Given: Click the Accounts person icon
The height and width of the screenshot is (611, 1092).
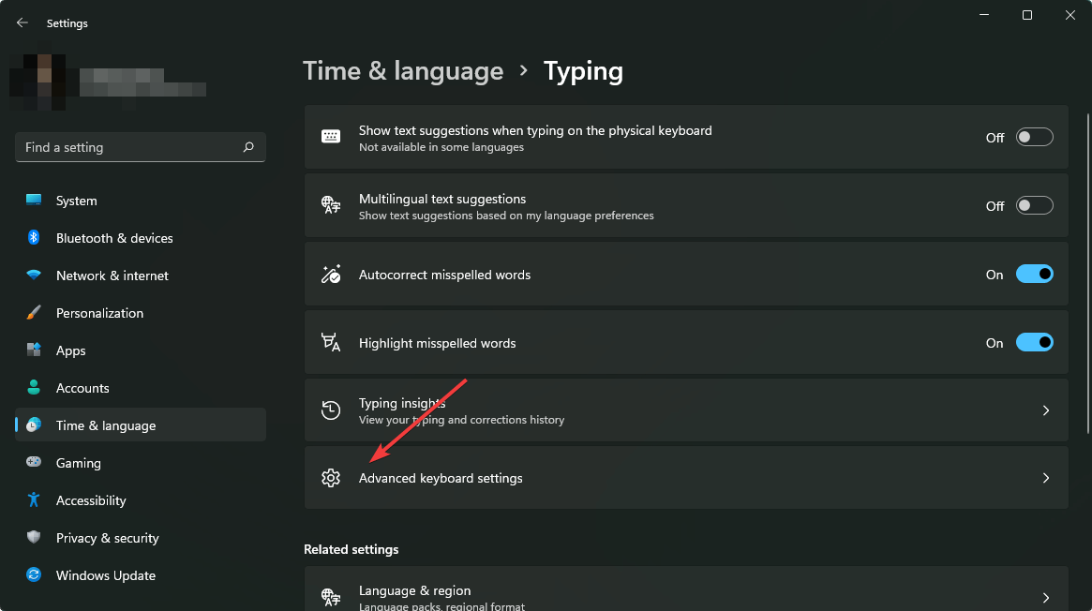Looking at the screenshot, I should tap(34, 387).
